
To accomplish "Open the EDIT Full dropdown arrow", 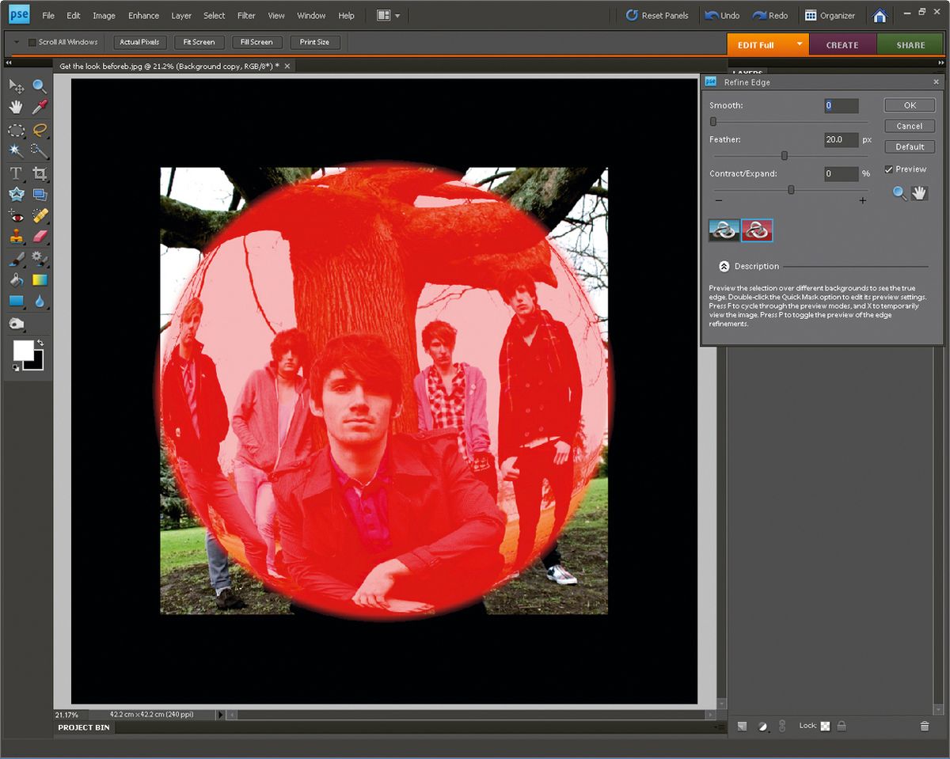I will (800, 44).
